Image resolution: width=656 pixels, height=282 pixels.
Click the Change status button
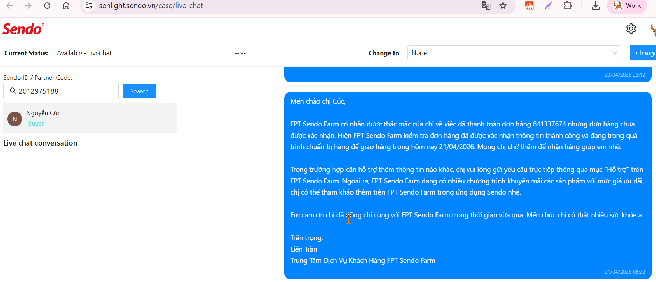coord(643,53)
